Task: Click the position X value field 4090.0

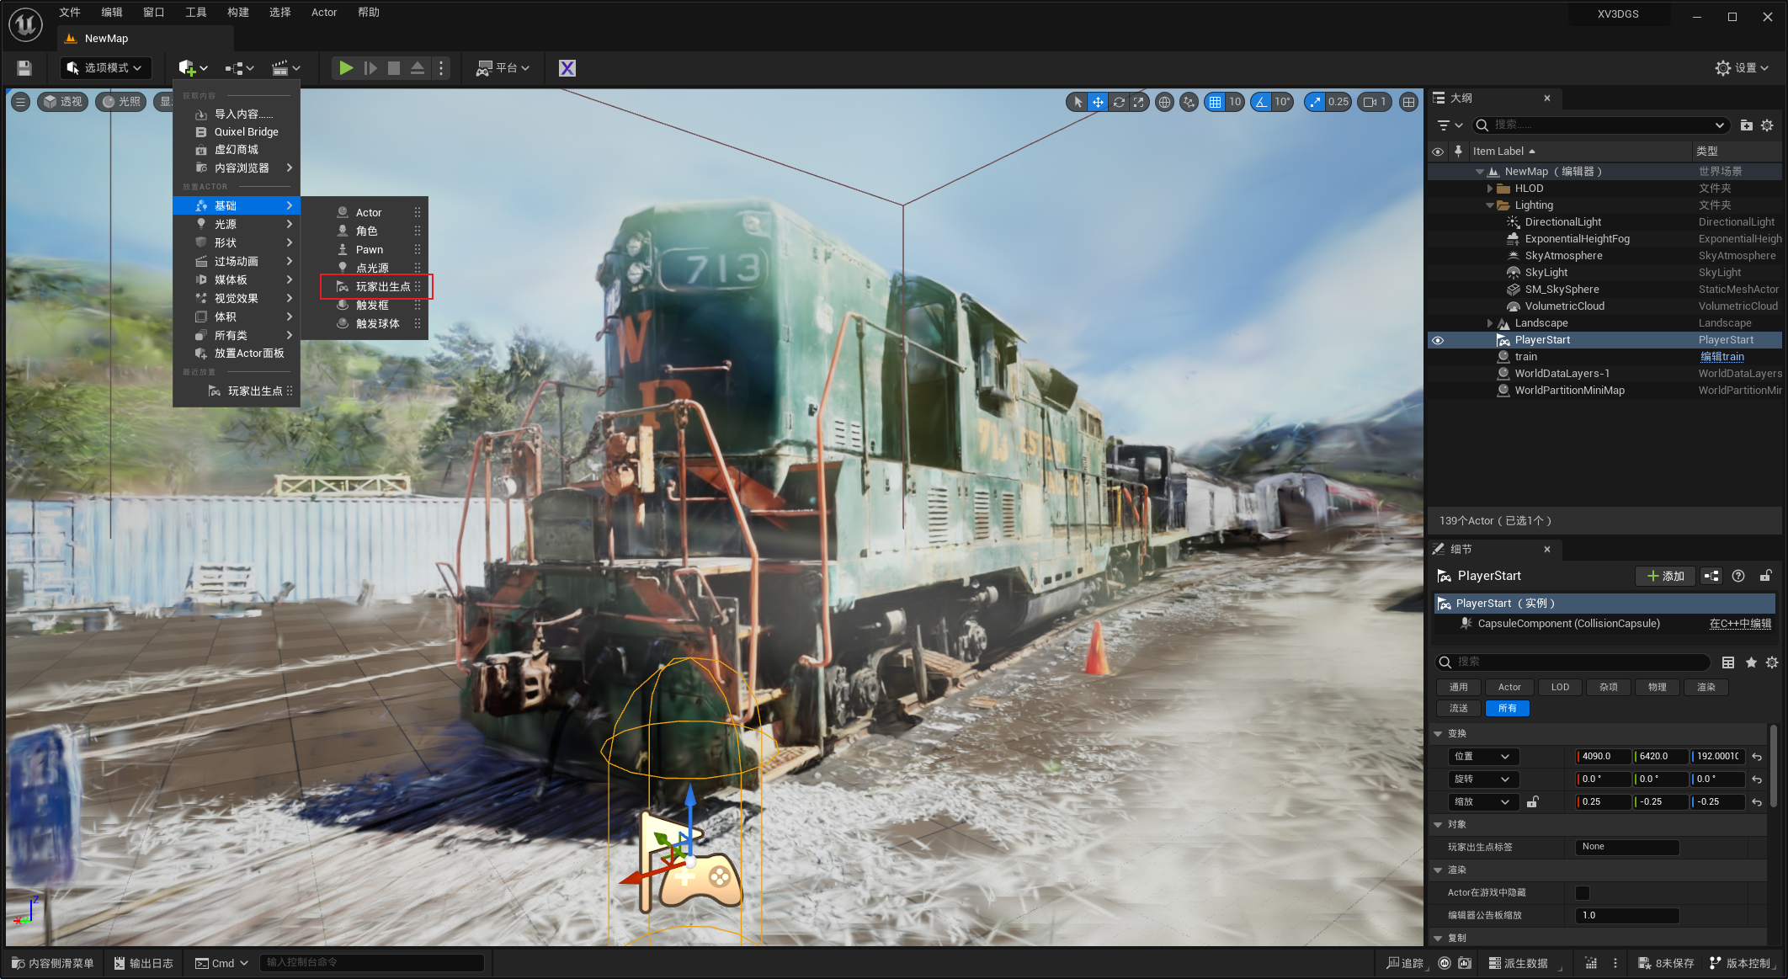Action: click(1603, 757)
